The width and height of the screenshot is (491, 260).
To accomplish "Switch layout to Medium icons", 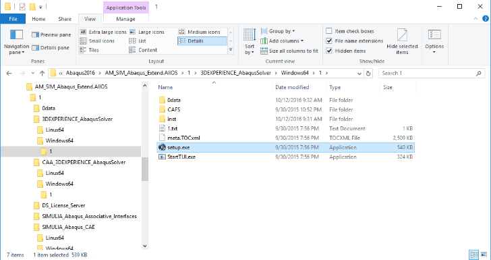I will (200, 32).
